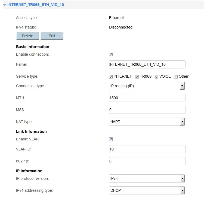Uncheck the VOICE service type checkbox
The height and width of the screenshot is (198, 204).
click(156, 77)
